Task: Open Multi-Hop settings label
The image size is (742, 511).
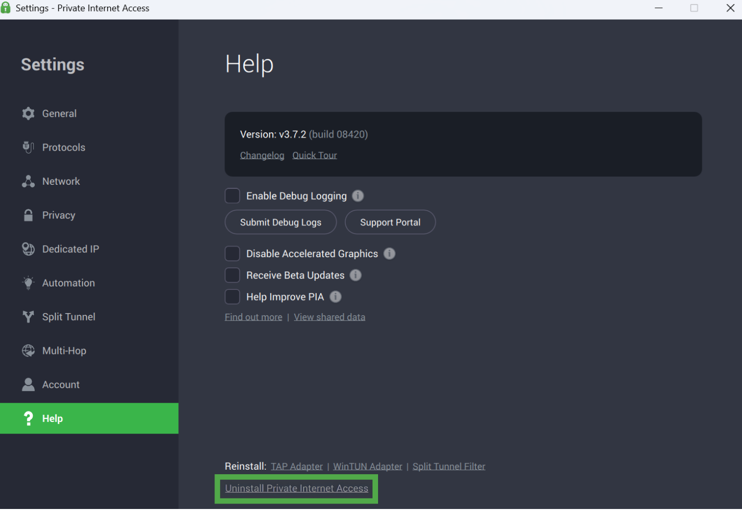Action: pyautogui.click(x=64, y=350)
